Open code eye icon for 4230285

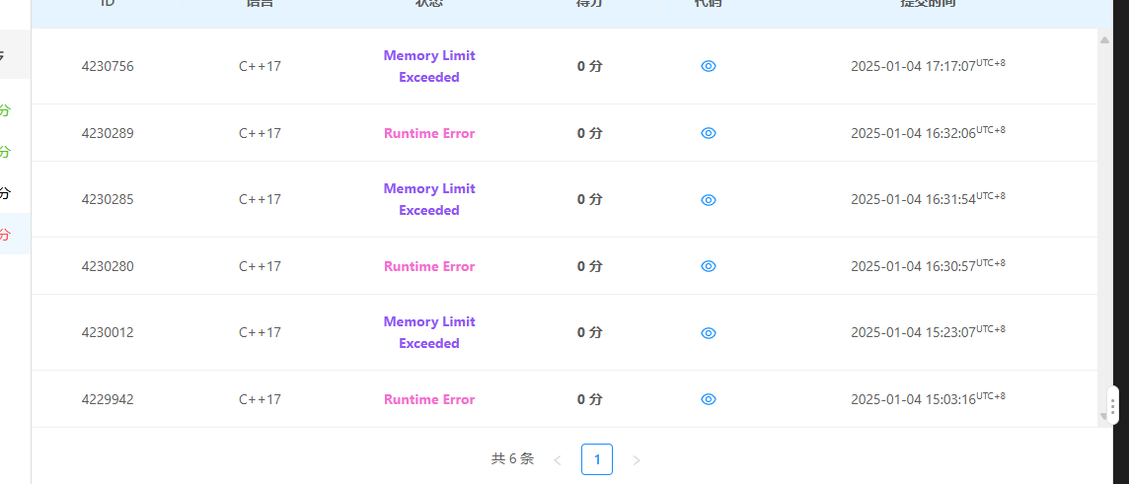click(x=709, y=200)
